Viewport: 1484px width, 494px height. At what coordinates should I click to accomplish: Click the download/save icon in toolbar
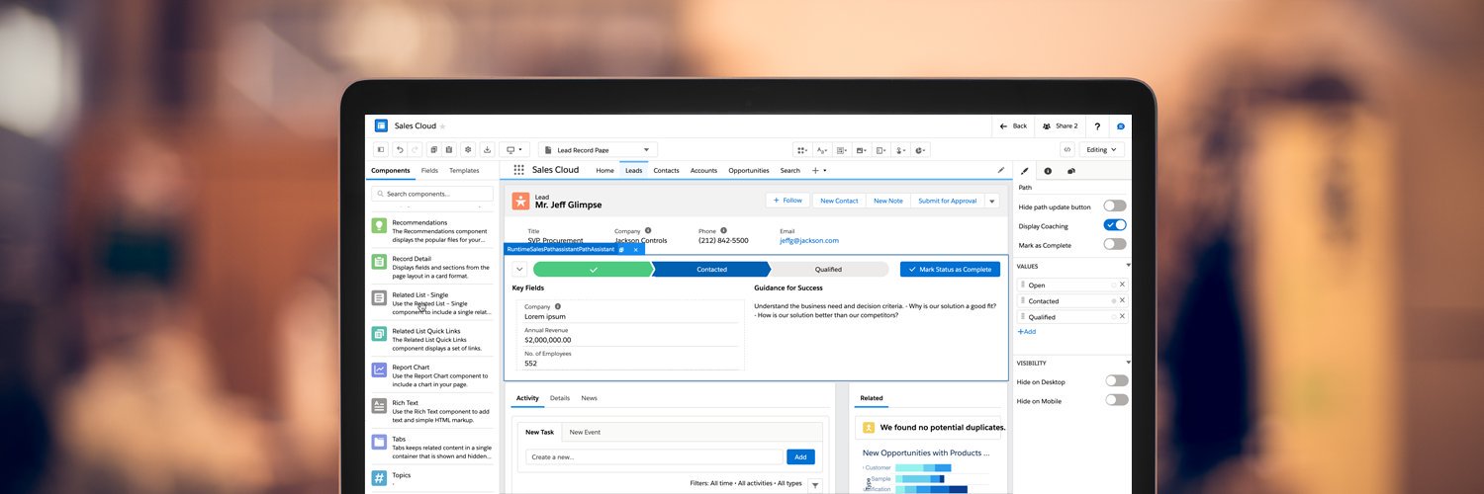click(487, 150)
